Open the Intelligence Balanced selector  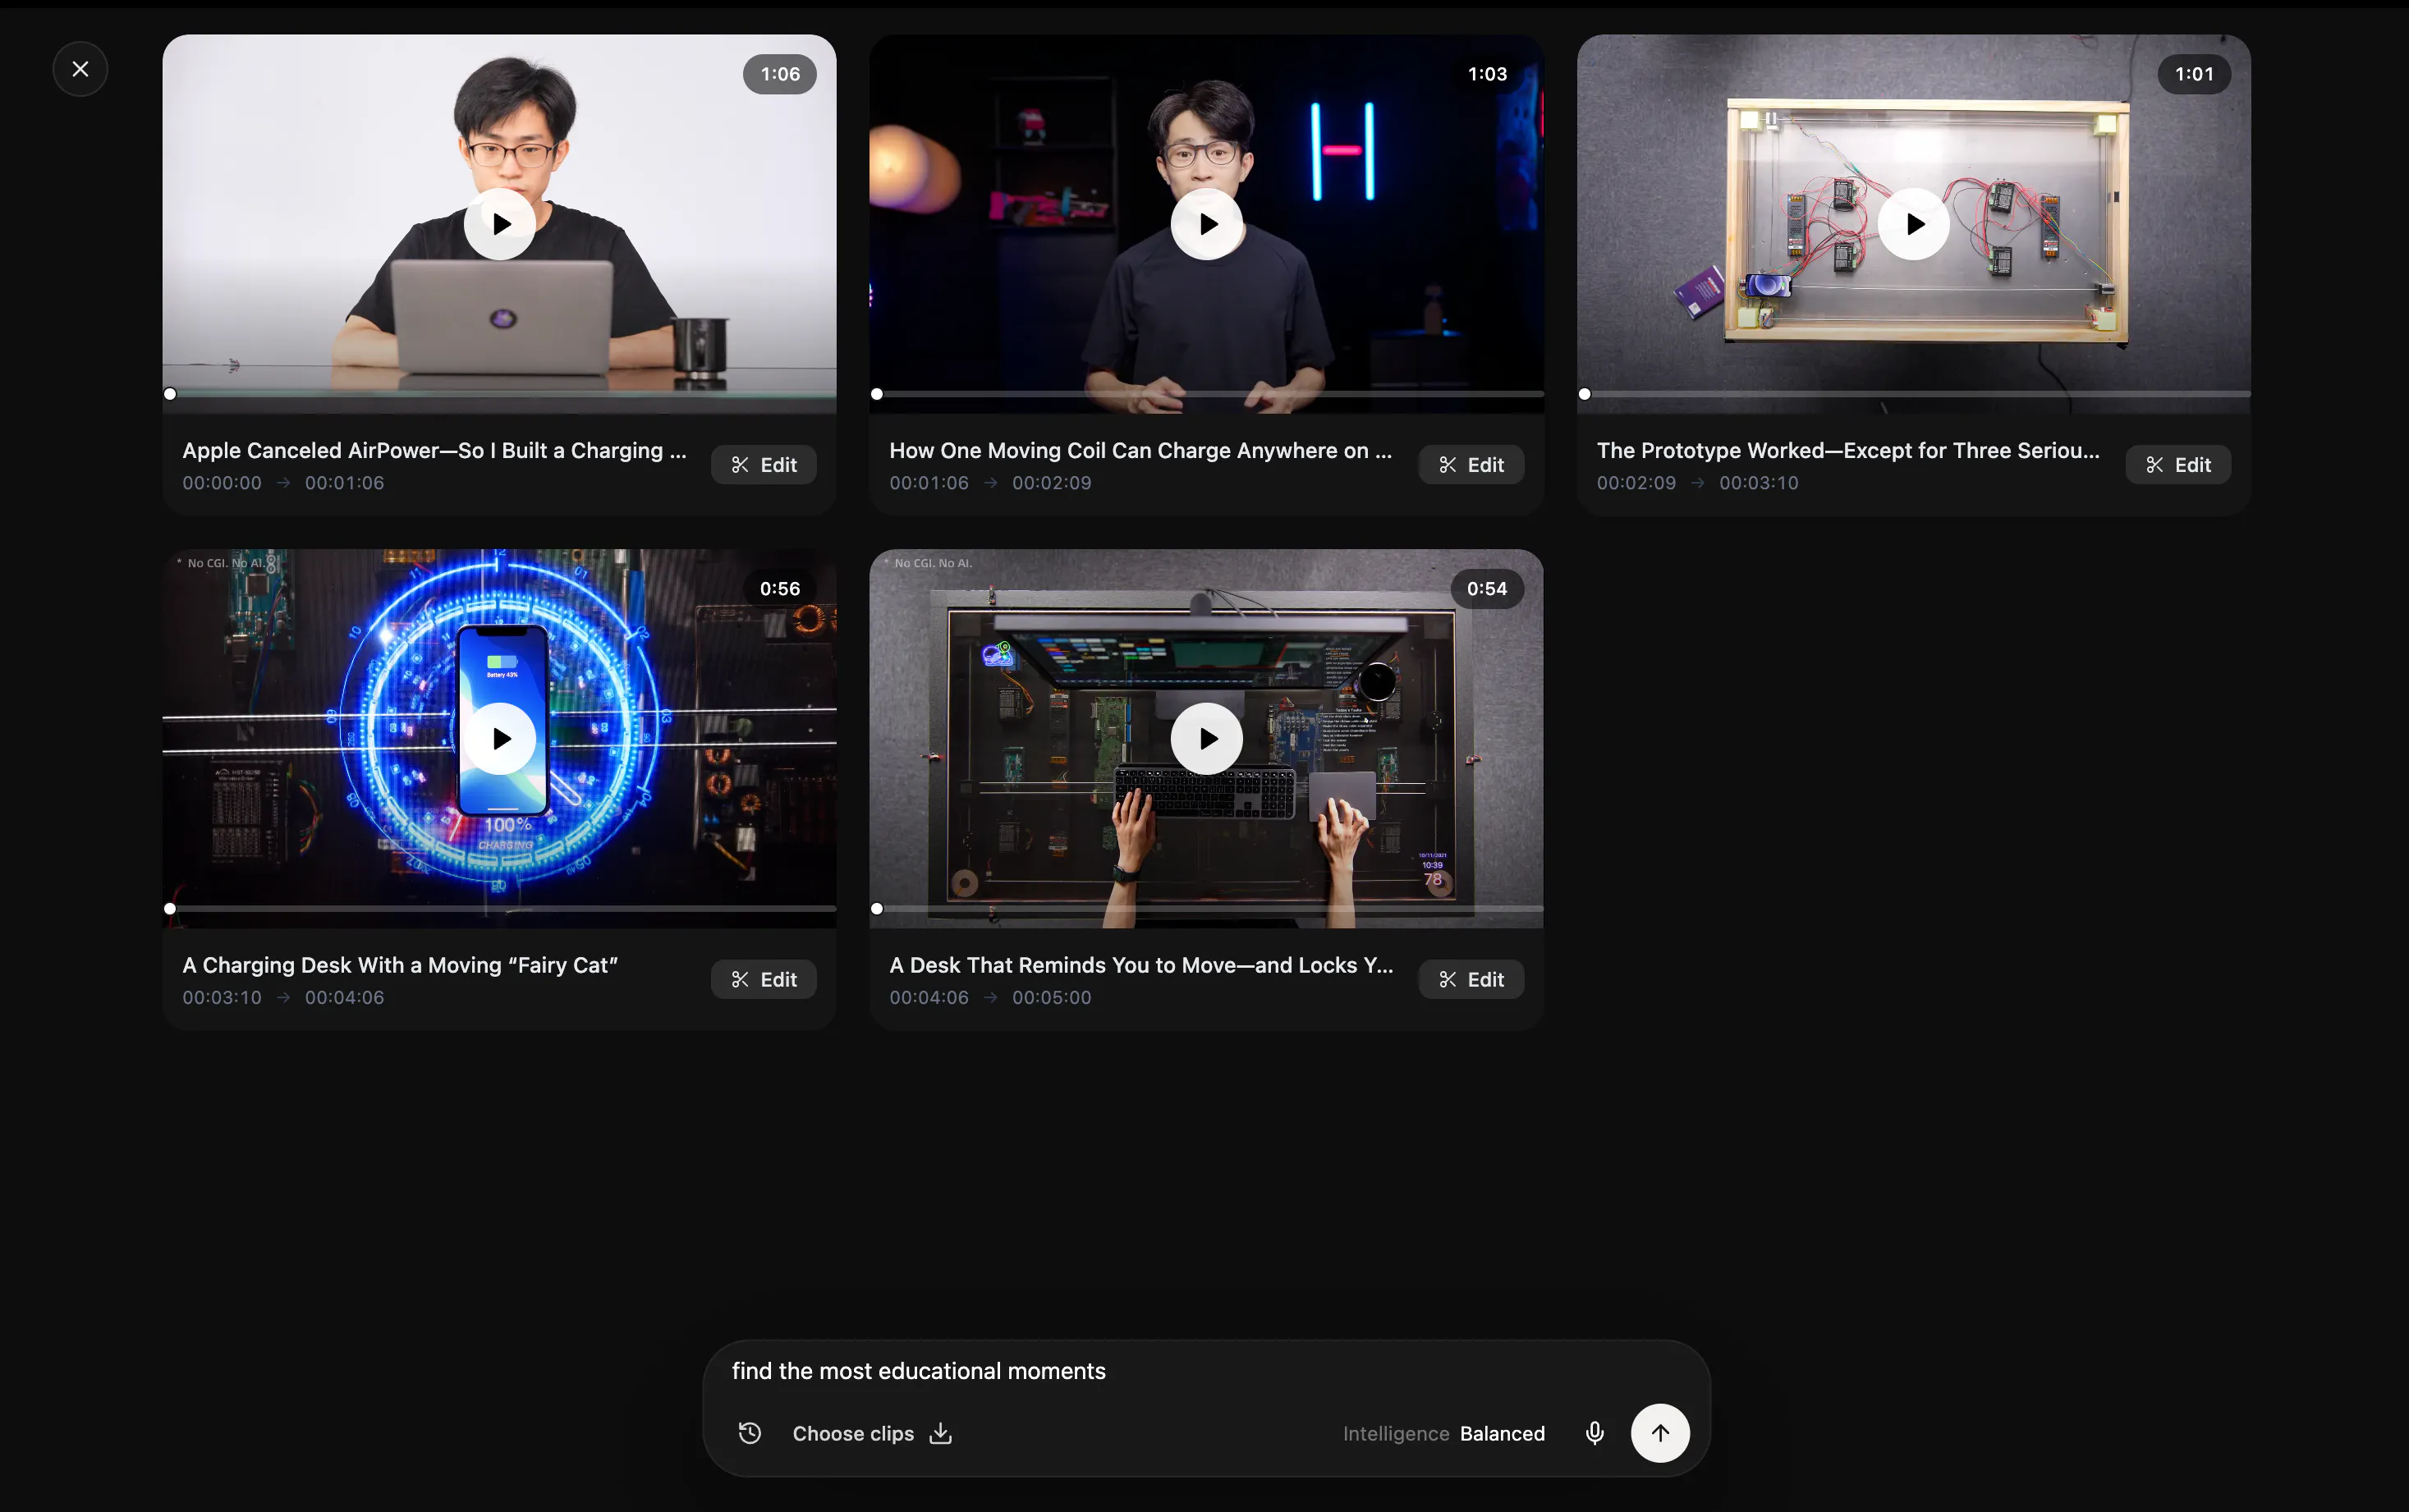(x=1443, y=1434)
